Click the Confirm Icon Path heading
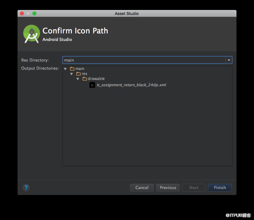The image size is (254, 220). coord(75,31)
